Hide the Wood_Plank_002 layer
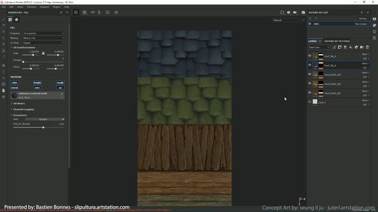Image resolution: width=378 pixels, height=212 pixels. click(x=309, y=83)
